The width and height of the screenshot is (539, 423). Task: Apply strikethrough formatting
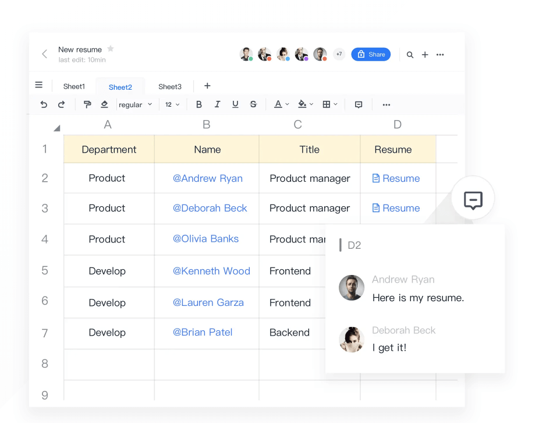pos(253,104)
